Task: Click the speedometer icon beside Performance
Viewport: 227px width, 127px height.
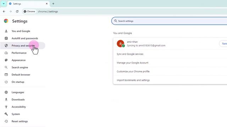Action: [x=6, y=53]
